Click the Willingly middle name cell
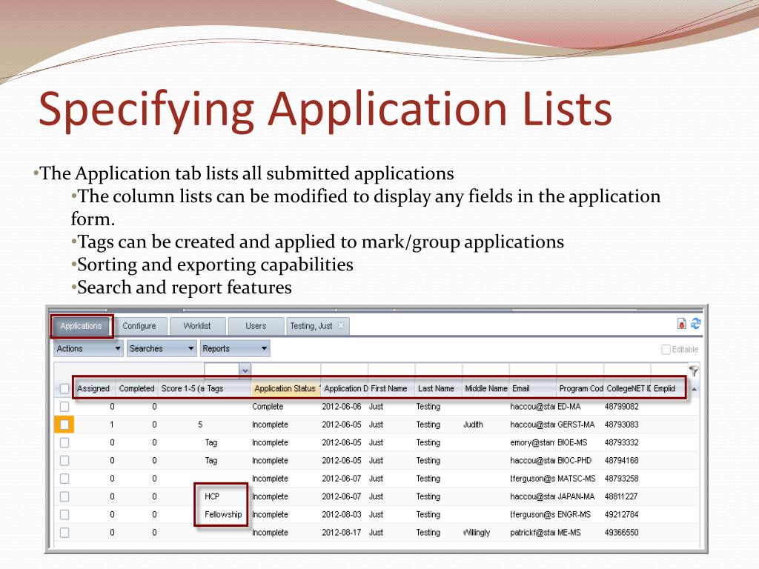The height and width of the screenshot is (569, 759). [477, 532]
